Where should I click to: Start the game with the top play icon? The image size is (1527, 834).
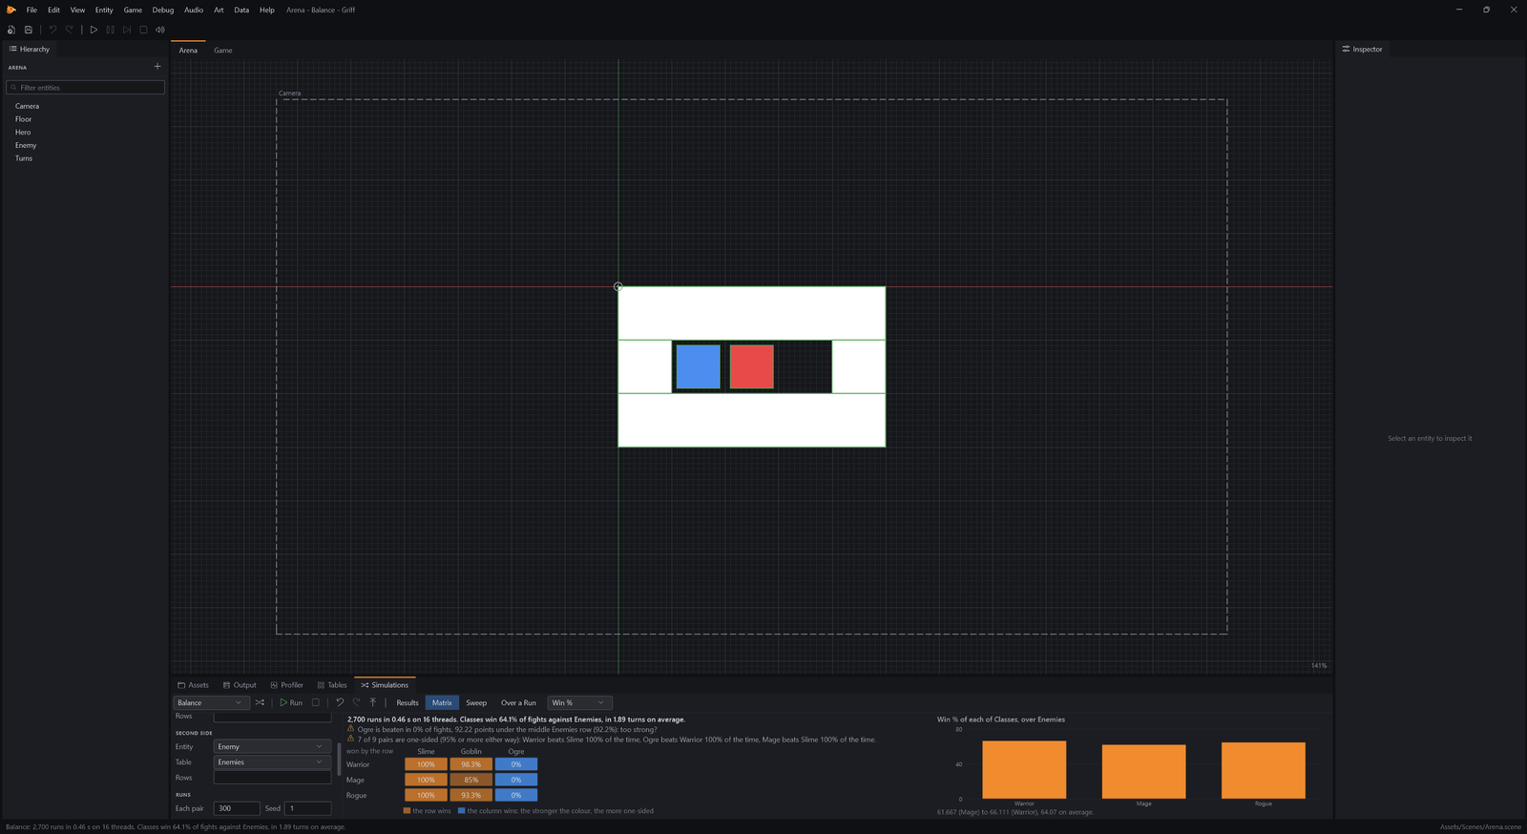tap(94, 30)
